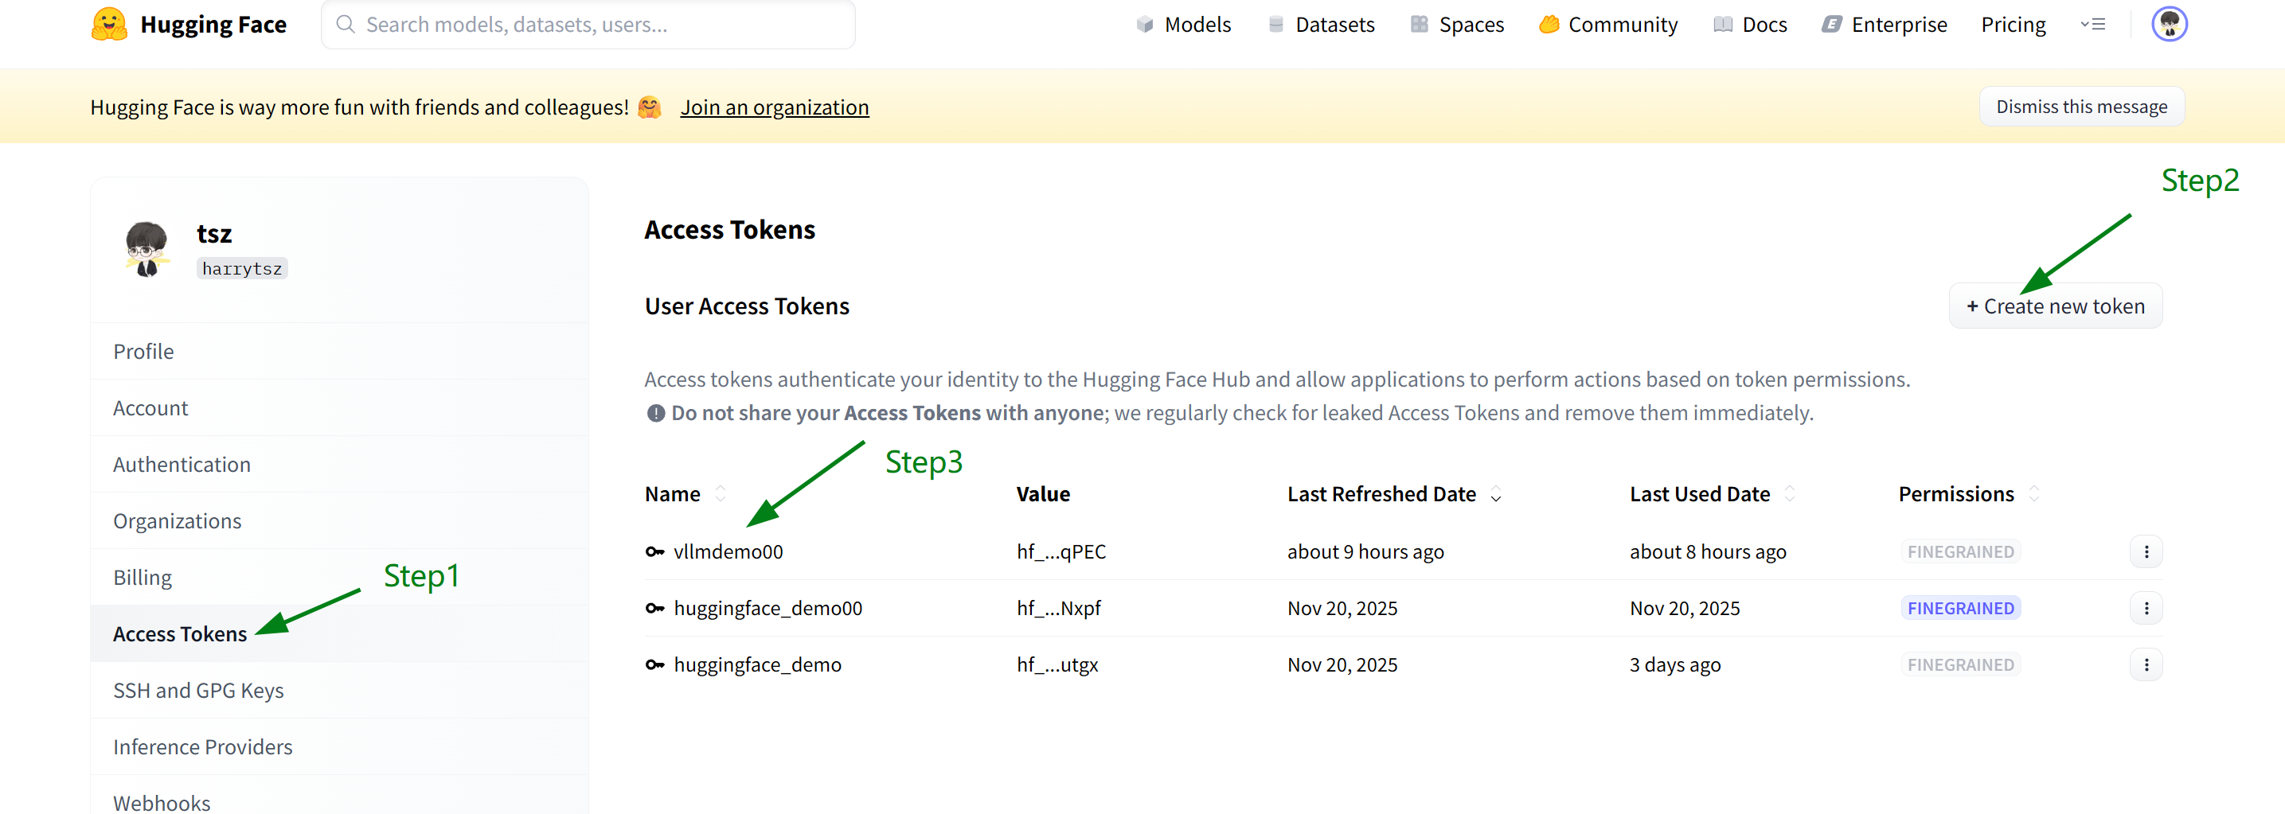Image resolution: width=2285 pixels, height=814 pixels.
Task: Sort tokens by Last Refreshed Date
Action: coord(1495,494)
